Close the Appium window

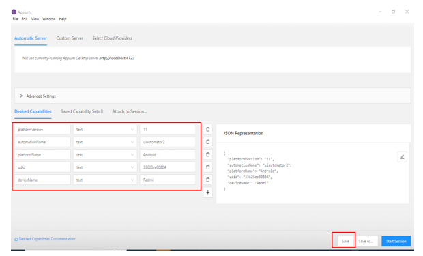[407, 12]
